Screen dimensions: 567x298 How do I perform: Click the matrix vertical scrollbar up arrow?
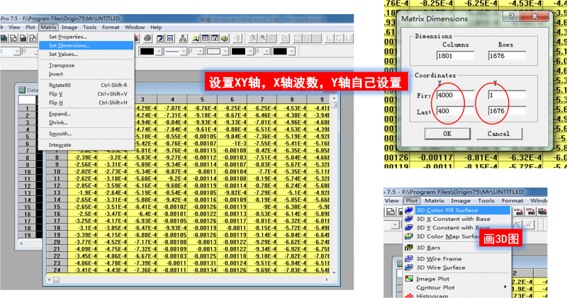pos(334,98)
